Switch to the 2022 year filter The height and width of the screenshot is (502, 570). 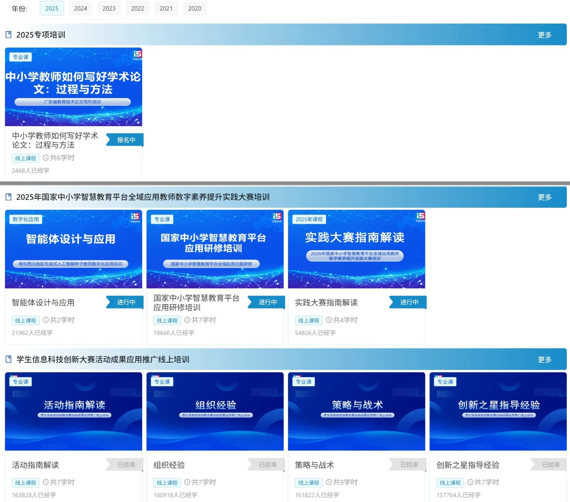tap(137, 8)
